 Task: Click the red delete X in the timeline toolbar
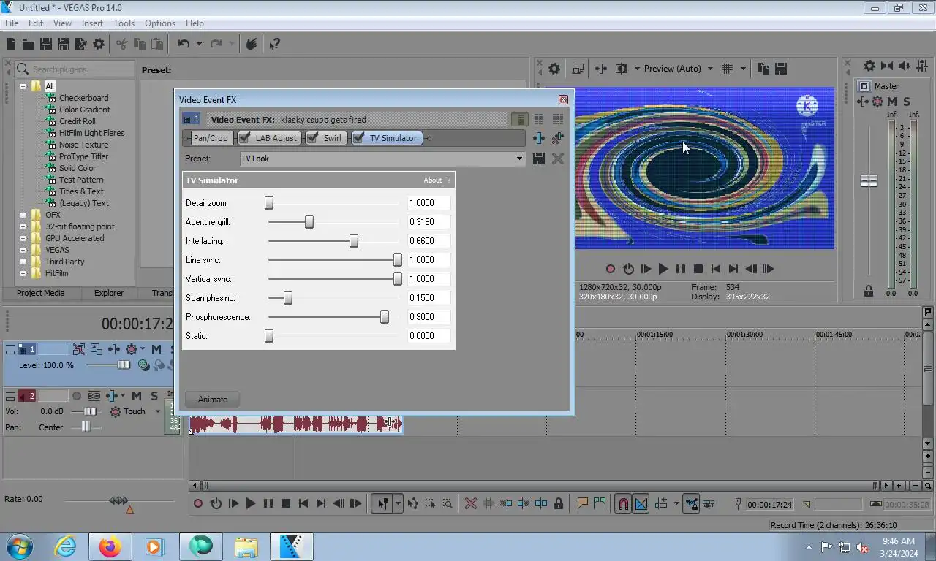click(471, 503)
